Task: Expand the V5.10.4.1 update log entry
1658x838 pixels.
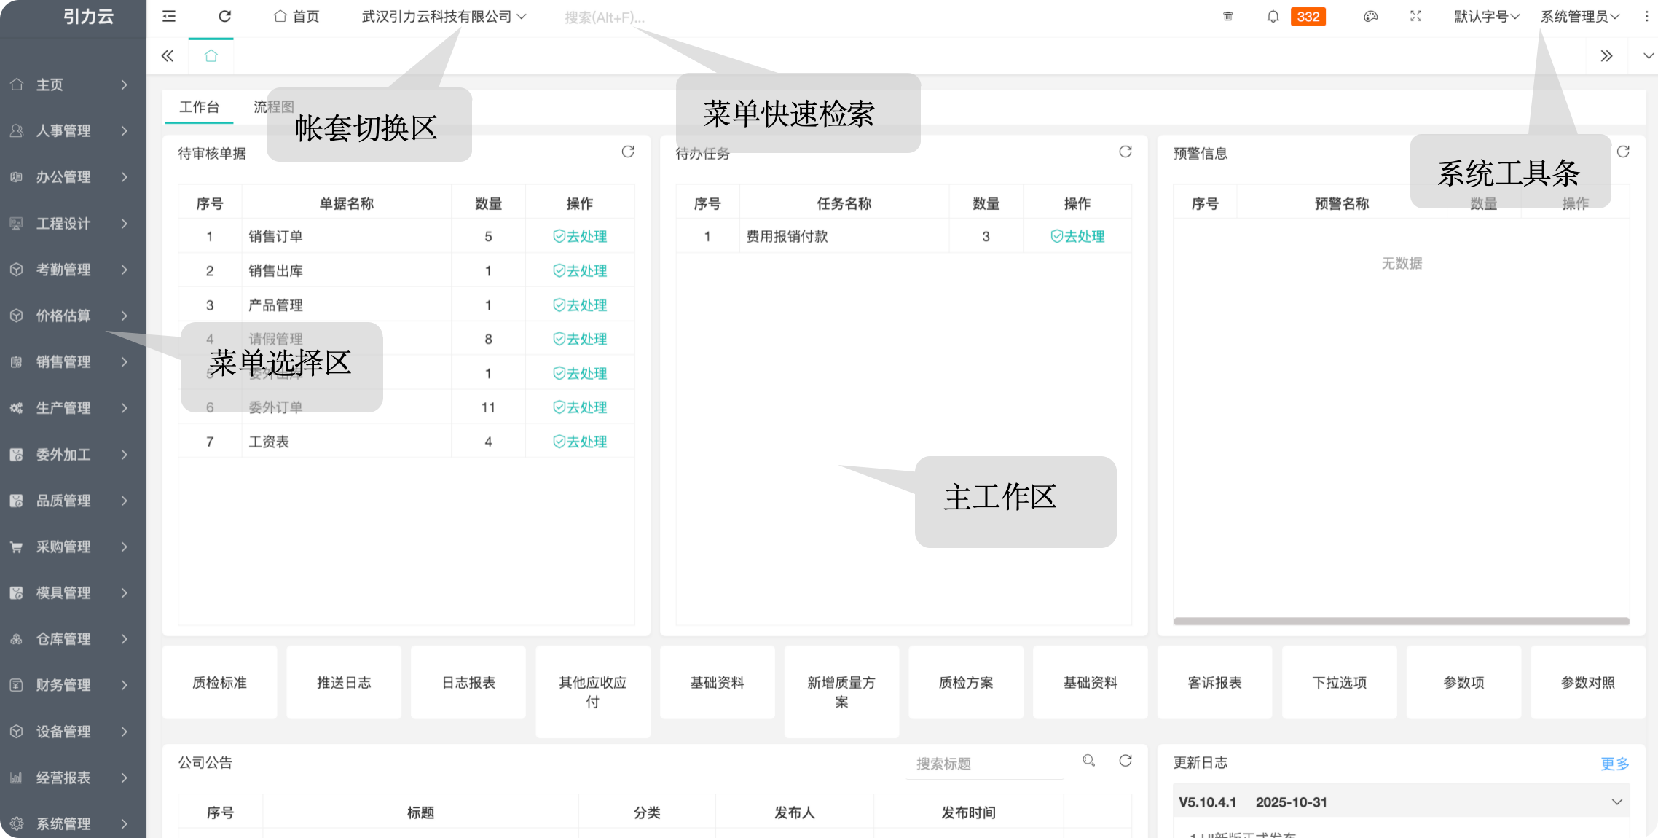Action: click(1616, 802)
